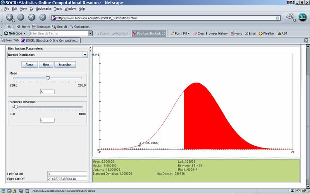Click the Left Cut Off input field
310x194 pixels.
tap(67, 173)
